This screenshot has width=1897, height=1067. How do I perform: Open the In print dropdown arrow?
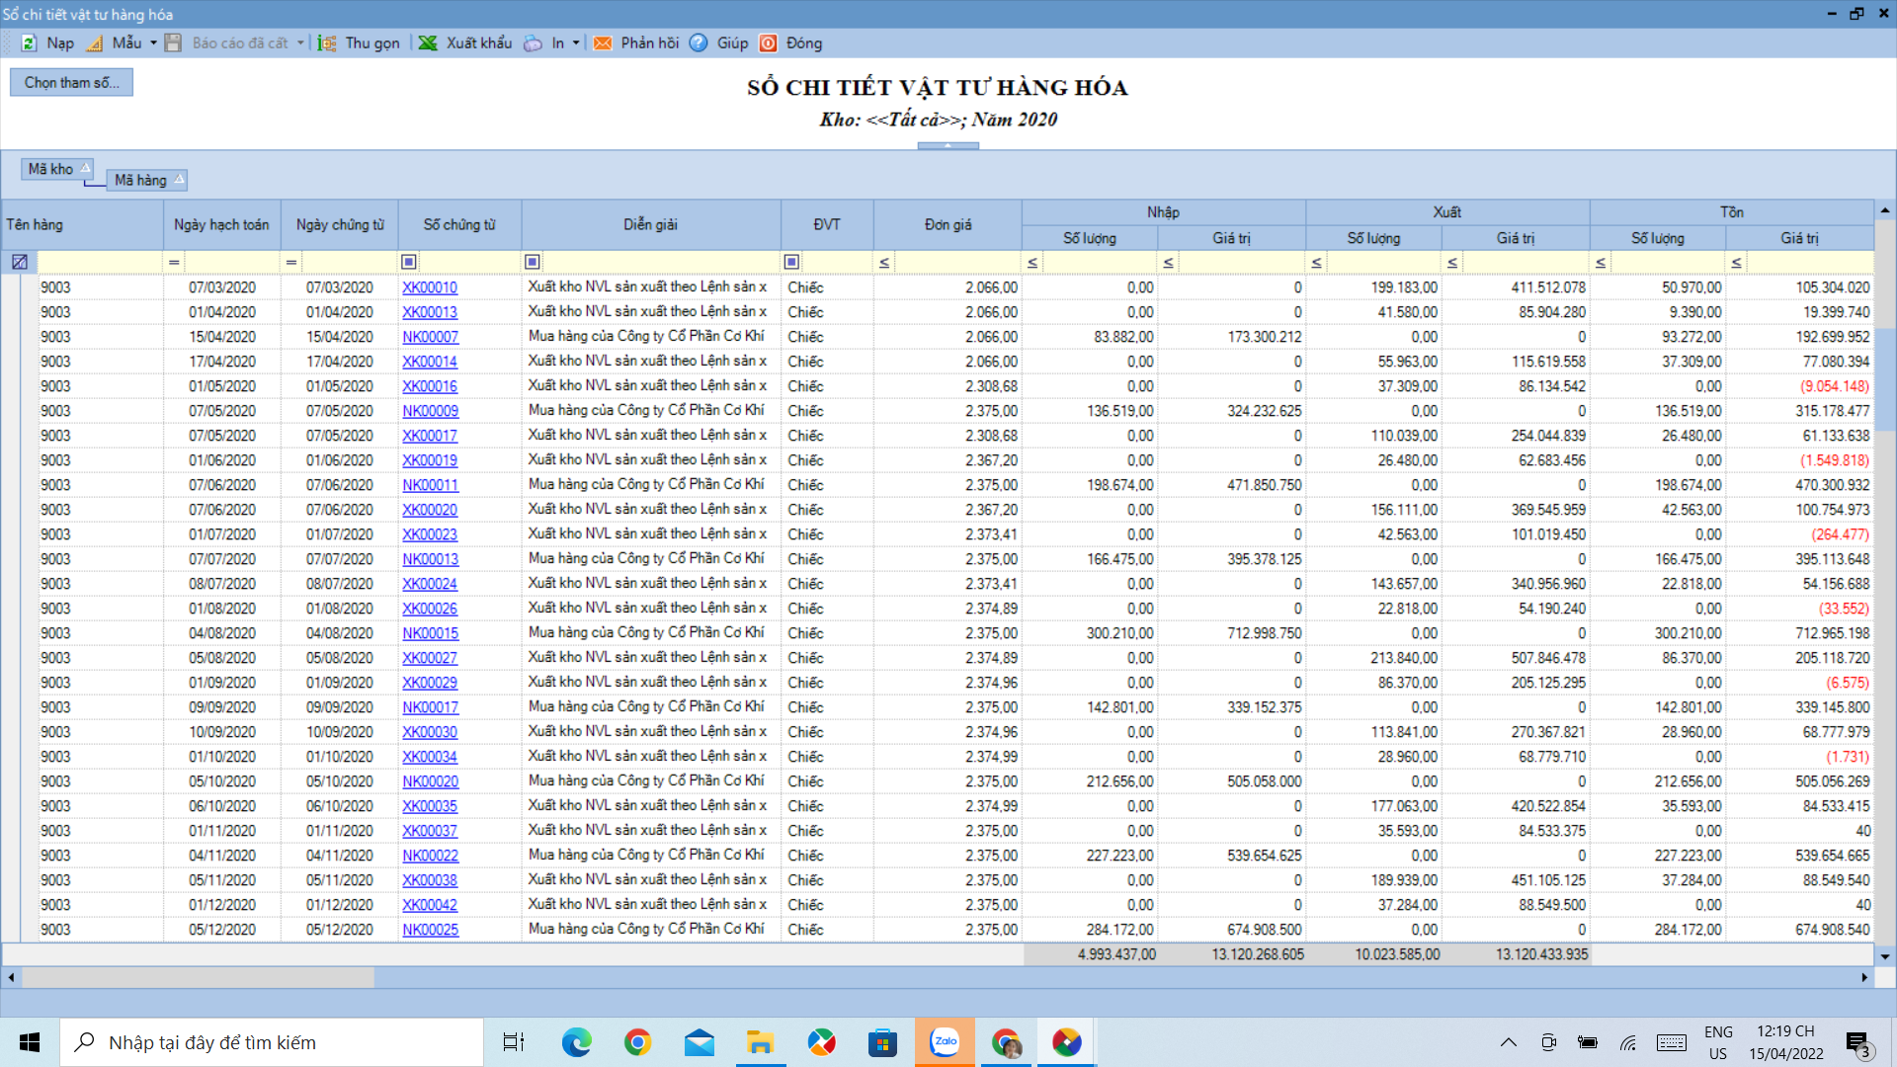(x=576, y=43)
